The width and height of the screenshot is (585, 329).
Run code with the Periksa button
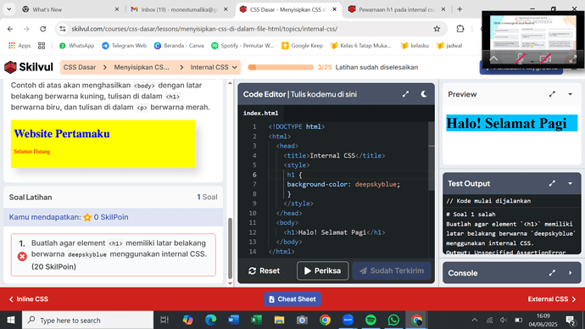323,270
